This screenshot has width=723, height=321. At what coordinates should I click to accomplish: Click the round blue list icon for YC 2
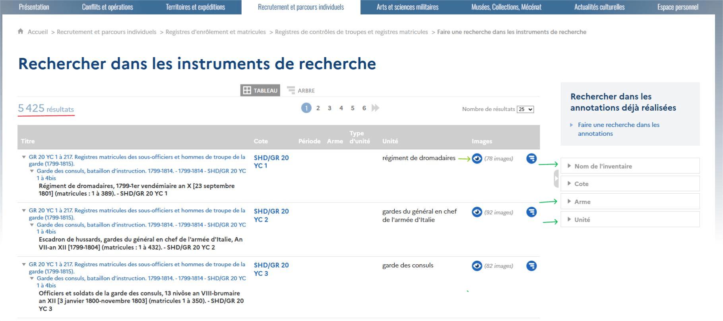coord(531,212)
